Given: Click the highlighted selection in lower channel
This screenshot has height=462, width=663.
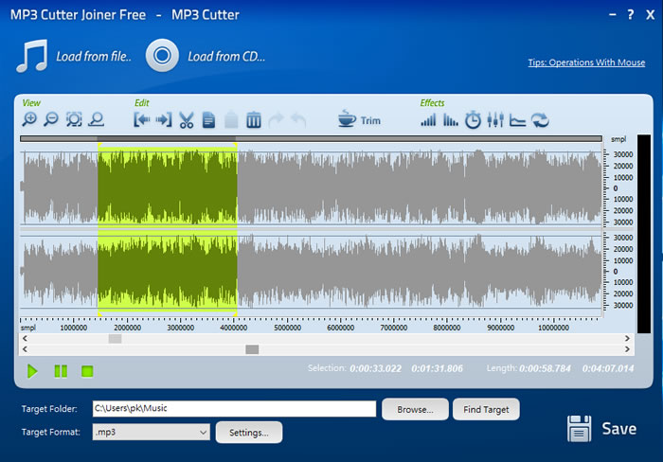Looking at the screenshot, I should click(168, 272).
